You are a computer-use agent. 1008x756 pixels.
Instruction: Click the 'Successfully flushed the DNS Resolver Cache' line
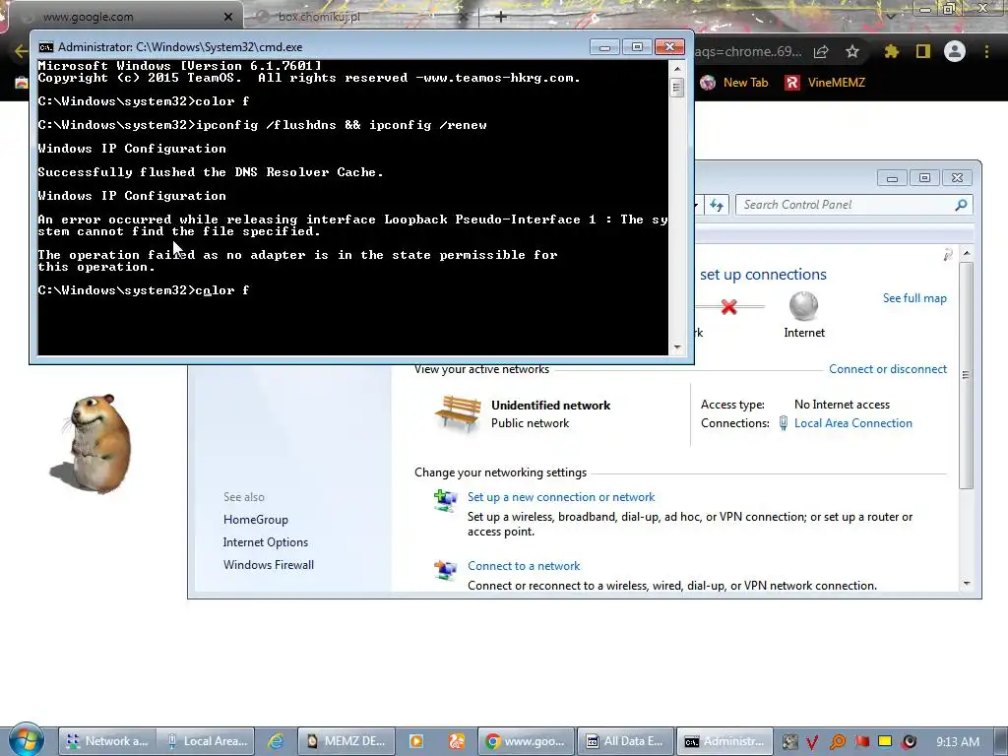[x=211, y=172]
